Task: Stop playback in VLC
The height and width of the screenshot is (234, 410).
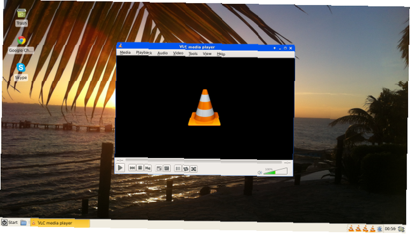Action: pyautogui.click(x=140, y=168)
